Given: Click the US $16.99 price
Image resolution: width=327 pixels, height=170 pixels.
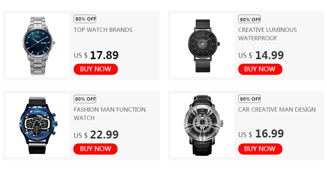Looking at the screenshot, I should point(261,134).
